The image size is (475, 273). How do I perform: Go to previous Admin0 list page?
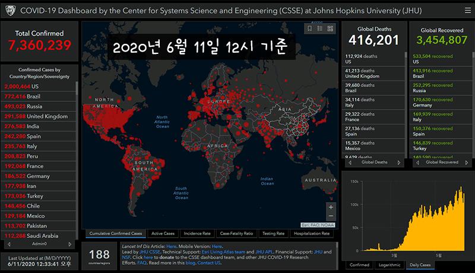(9, 244)
